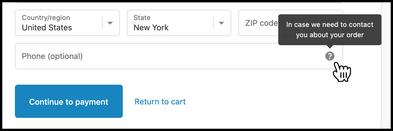Expand the State dropdown arrow
Viewport: 393px width, 131px height.
221,23
